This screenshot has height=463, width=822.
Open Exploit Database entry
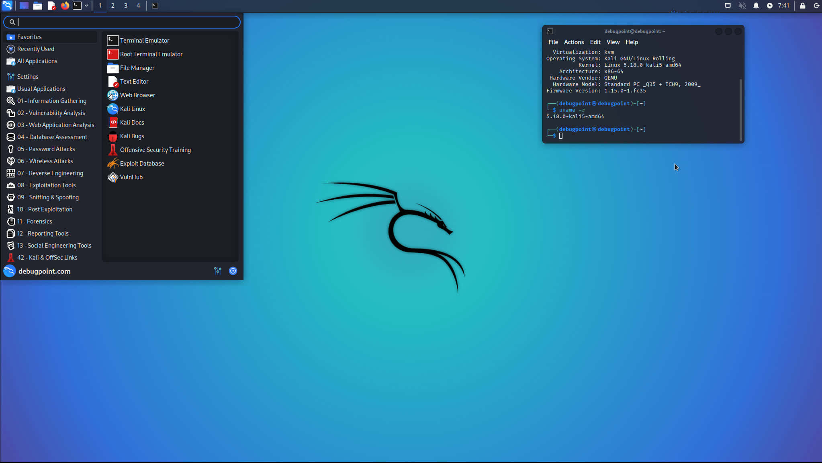coord(170,164)
